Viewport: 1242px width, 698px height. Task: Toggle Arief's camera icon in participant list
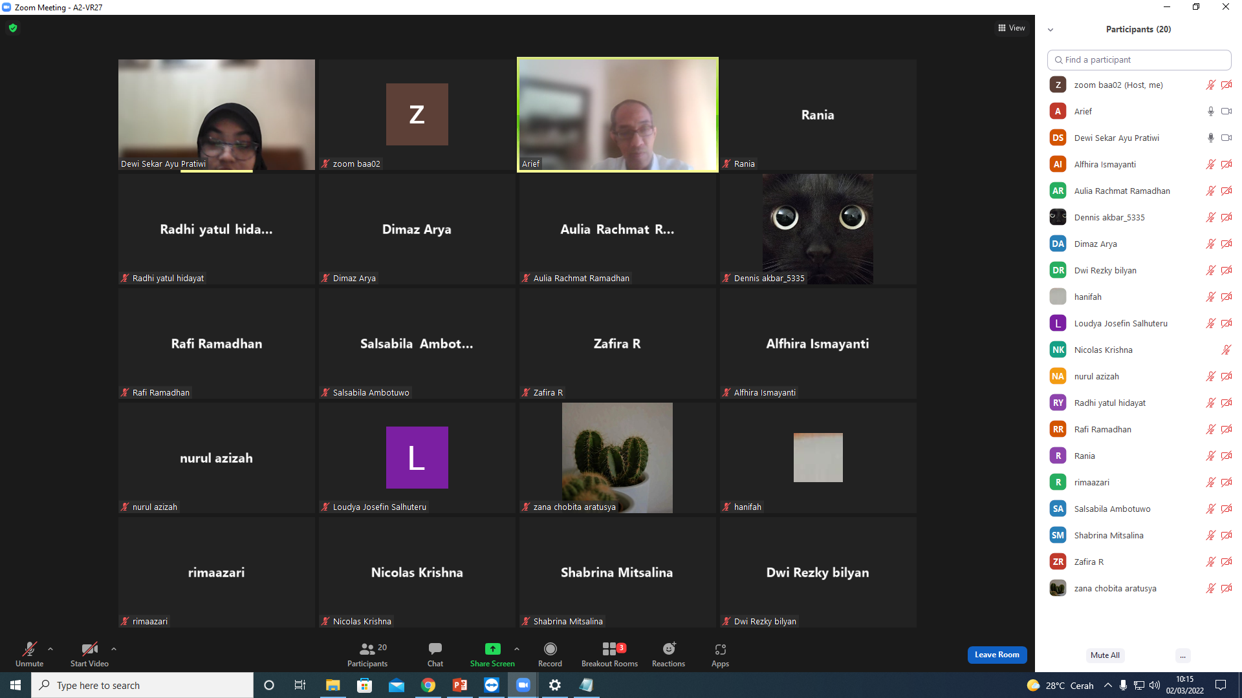click(x=1226, y=111)
